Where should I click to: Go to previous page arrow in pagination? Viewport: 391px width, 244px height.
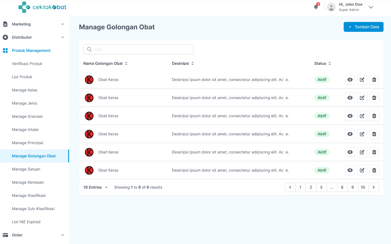click(290, 188)
